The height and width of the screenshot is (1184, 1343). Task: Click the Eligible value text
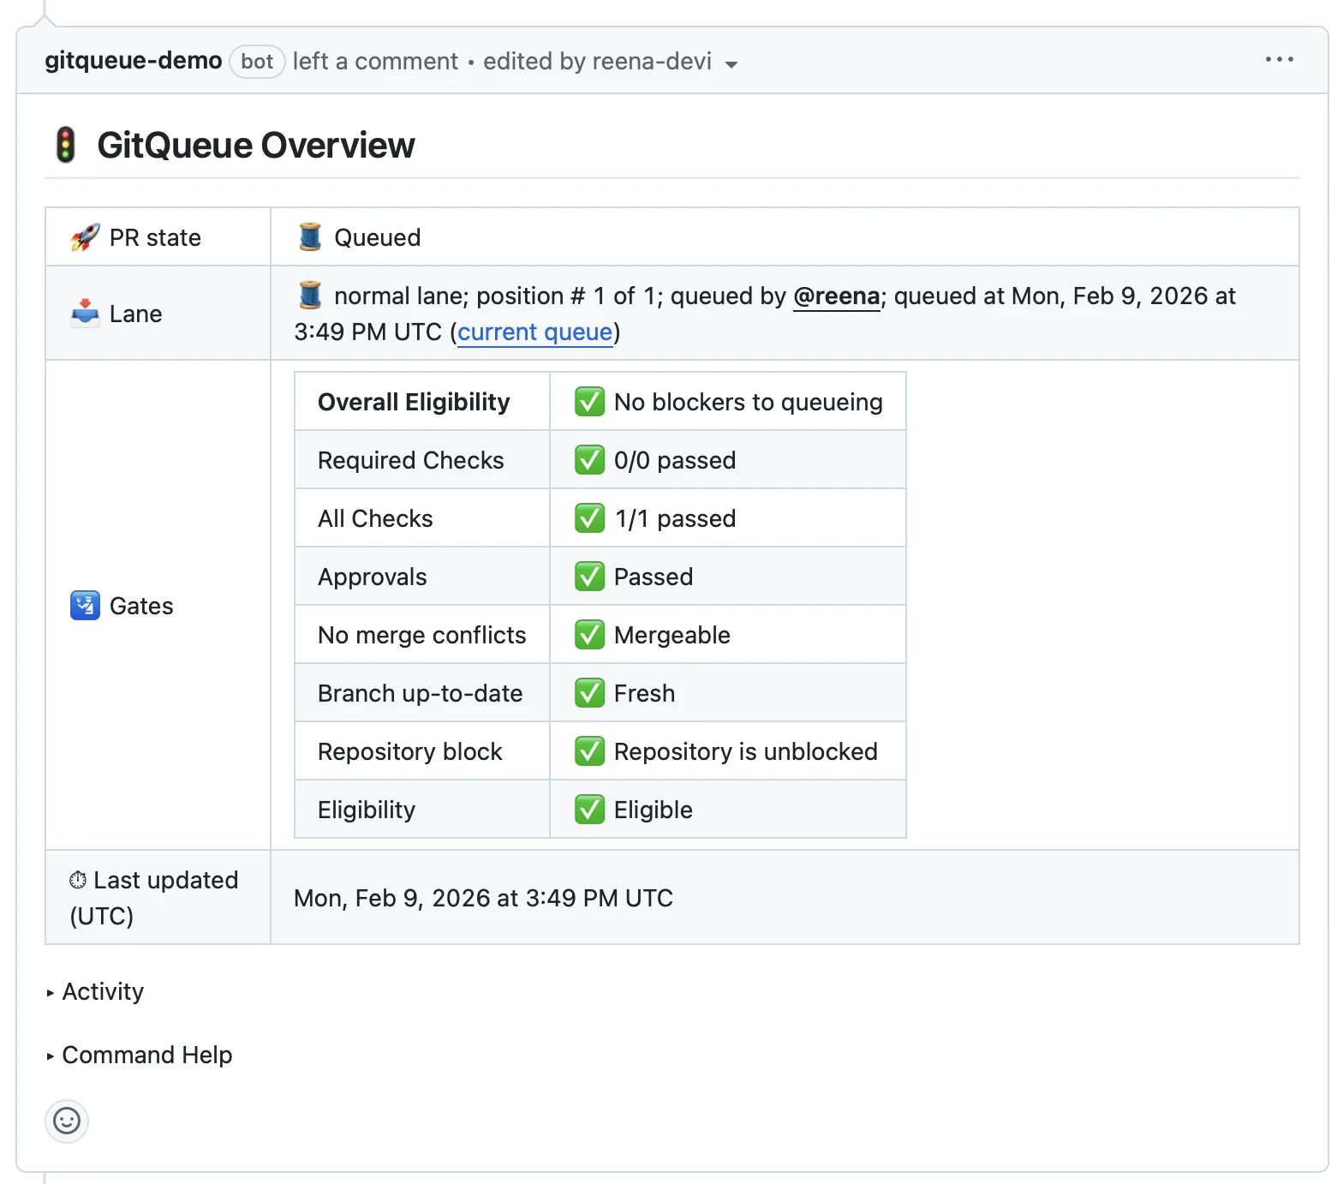pos(654,810)
